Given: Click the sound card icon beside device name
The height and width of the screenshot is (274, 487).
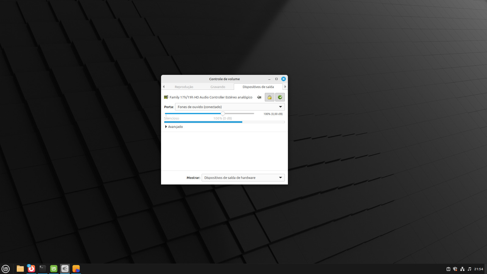Looking at the screenshot, I should click(166, 97).
